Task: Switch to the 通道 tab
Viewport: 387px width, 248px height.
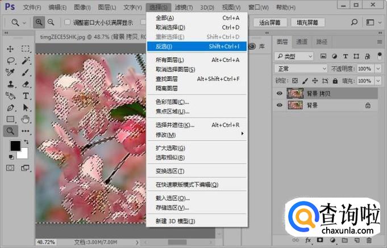Action: pos(302,42)
